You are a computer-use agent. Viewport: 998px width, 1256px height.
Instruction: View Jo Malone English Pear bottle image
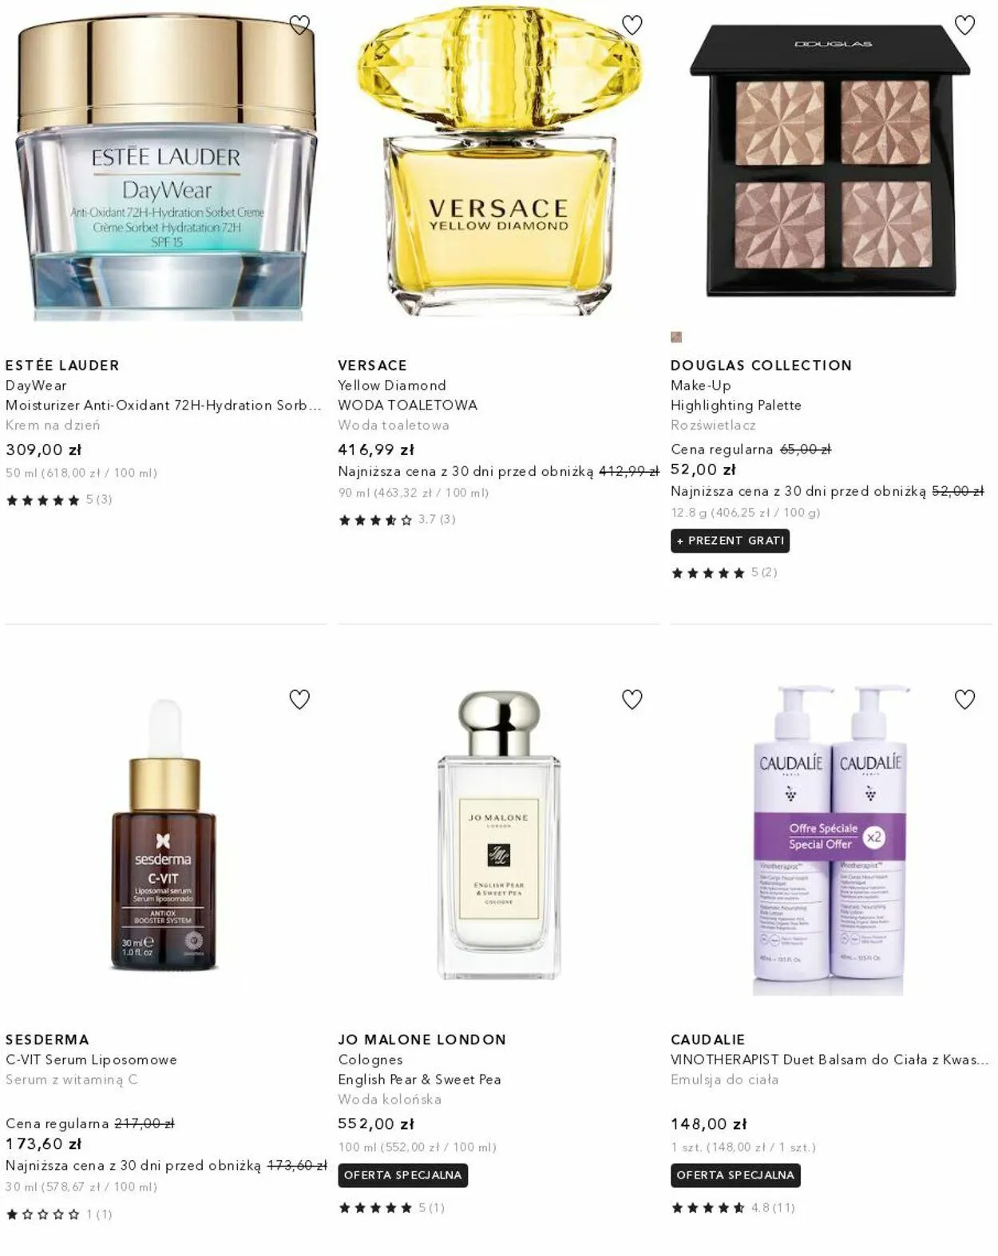pos(499,834)
